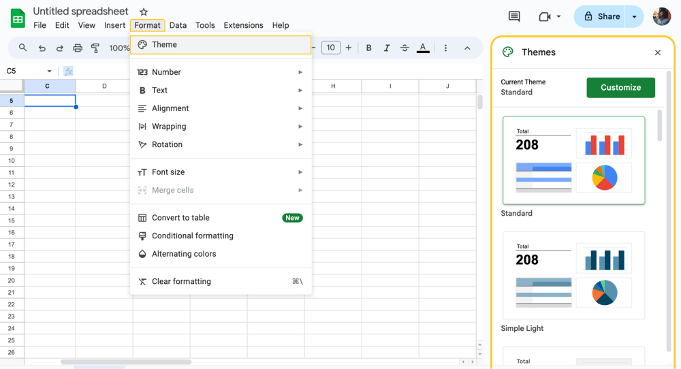The height and width of the screenshot is (369, 681).
Task: Toggle bold formatting
Action: point(368,48)
